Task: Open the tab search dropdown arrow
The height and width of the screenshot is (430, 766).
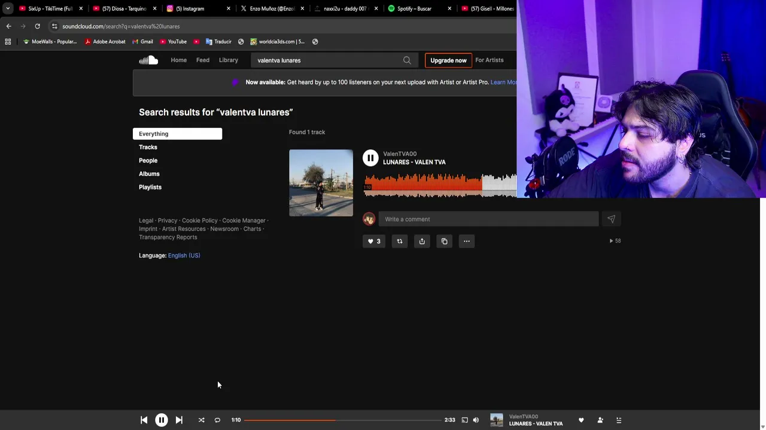Action: (x=8, y=8)
